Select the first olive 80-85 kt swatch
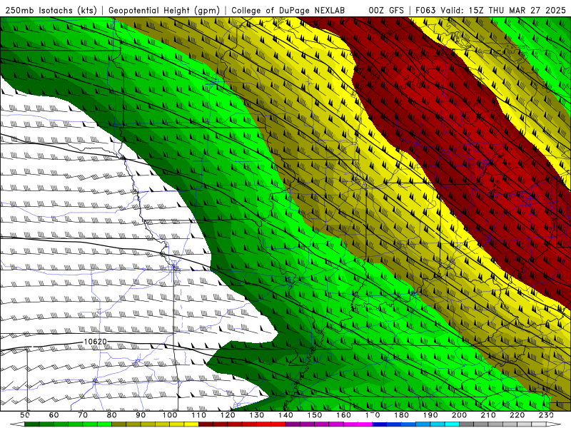Screen dimensions: 571x428 click(x=118, y=424)
